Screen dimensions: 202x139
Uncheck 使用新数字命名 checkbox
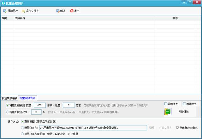(178, 128)
